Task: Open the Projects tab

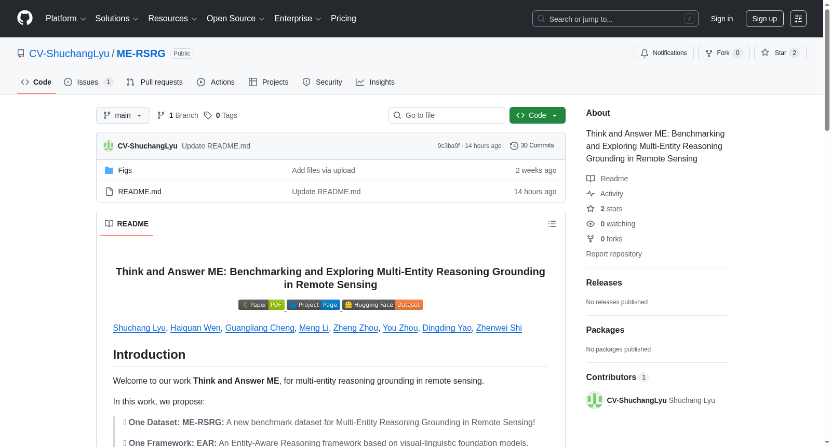Action: (269, 82)
